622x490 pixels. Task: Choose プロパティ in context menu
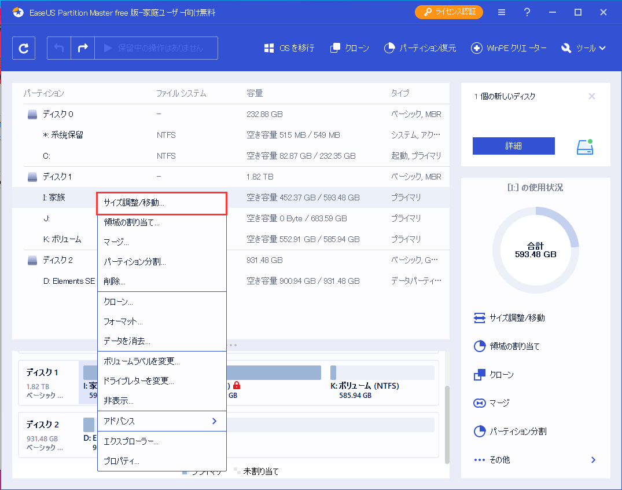(x=162, y=461)
